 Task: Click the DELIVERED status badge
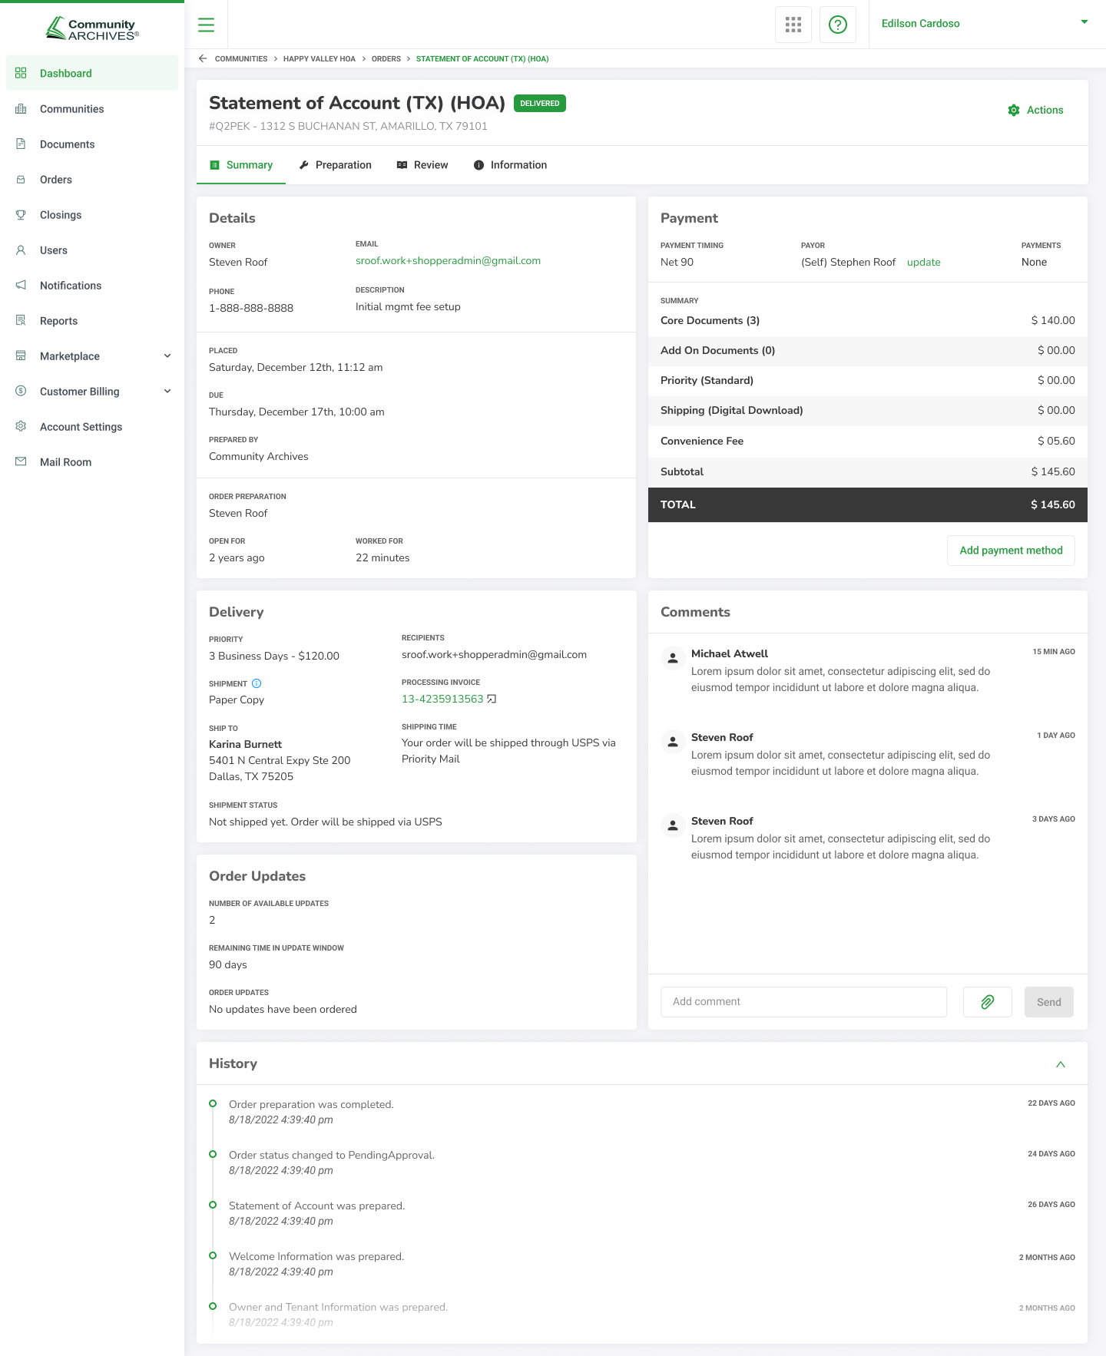click(x=540, y=104)
